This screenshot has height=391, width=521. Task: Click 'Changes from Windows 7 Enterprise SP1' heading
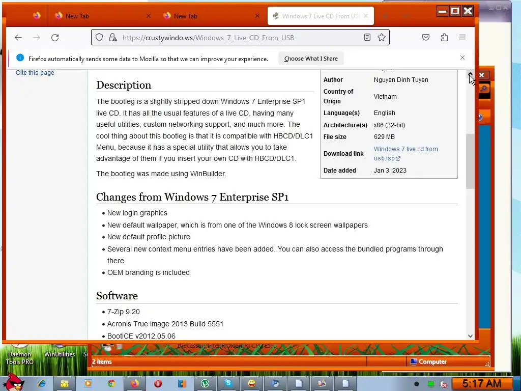click(x=192, y=197)
